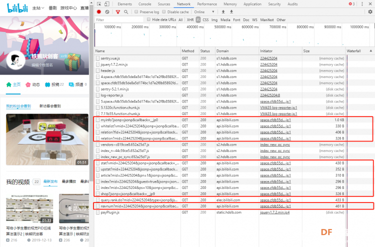Screen dimensions: 375x247
Task: Open the network settings gear
Action: click(370, 11)
